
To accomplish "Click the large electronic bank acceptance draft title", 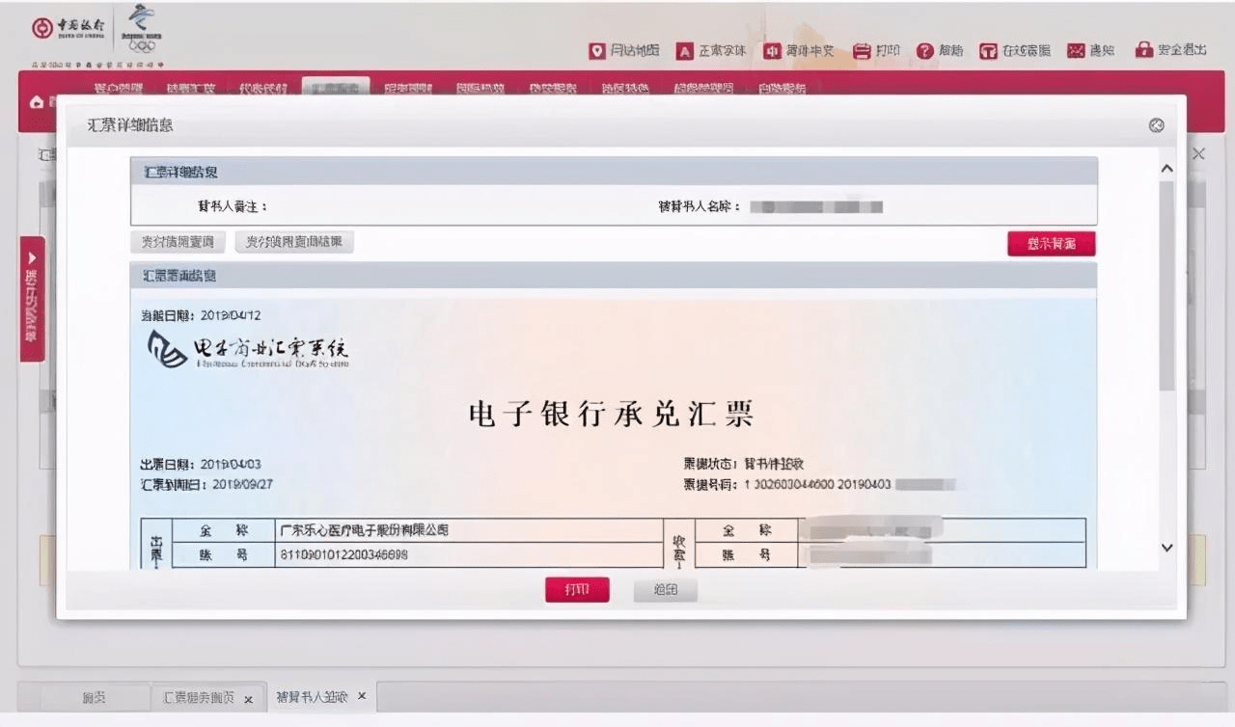I will pos(610,414).
